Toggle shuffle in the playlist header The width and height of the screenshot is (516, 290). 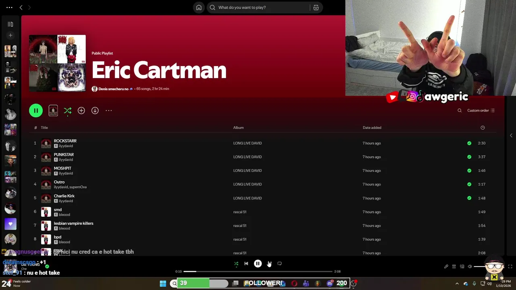[x=67, y=110]
